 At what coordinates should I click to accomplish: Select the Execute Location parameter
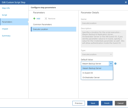(x=54, y=29)
